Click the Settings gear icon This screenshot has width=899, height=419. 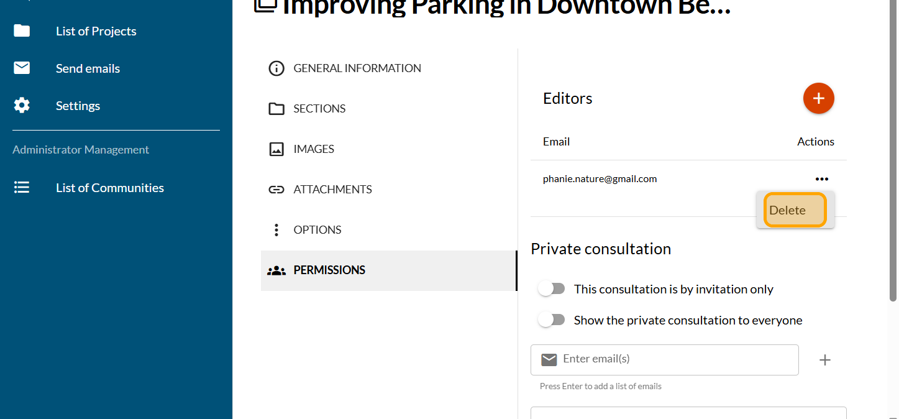pyautogui.click(x=22, y=106)
